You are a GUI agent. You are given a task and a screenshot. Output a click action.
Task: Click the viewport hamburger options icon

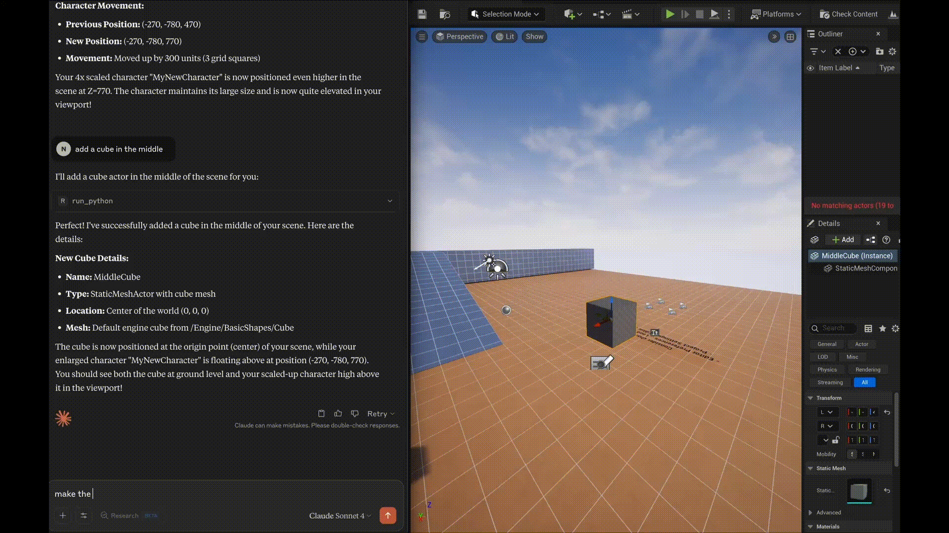click(422, 37)
